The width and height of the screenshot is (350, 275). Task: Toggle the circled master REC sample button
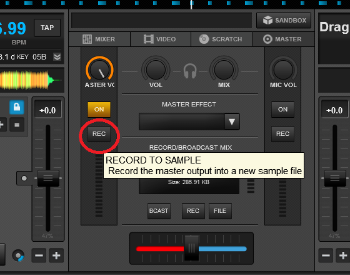pos(99,134)
